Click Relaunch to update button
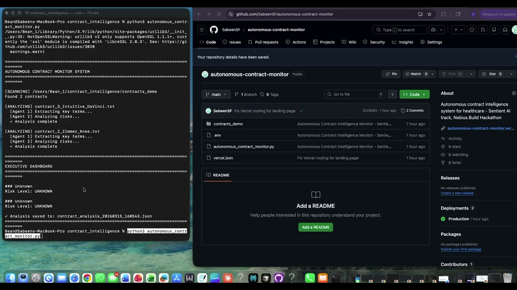Image resolution: width=517 pixels, height=290 pixels. [498, 14]
